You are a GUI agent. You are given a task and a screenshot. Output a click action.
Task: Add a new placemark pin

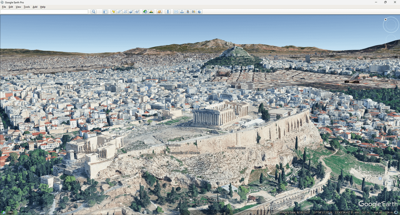coord(114,12)
